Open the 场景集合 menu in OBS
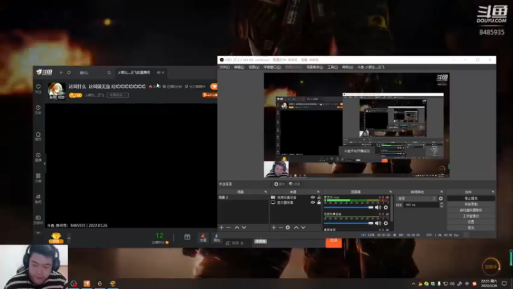The width and height of the screenshot is (513, 289). (x=314, y=67)
